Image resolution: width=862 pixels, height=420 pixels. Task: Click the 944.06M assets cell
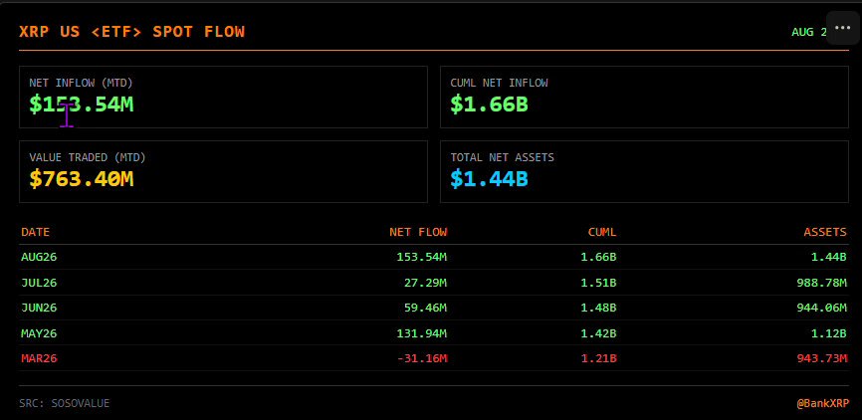[x=822, y=308]
